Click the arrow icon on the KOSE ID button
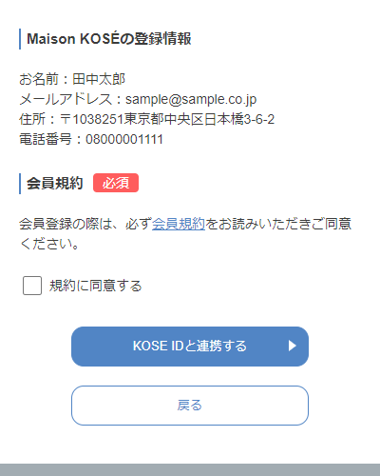The height and width of the screenshot is (476, 380). click(x=293, y=346)
